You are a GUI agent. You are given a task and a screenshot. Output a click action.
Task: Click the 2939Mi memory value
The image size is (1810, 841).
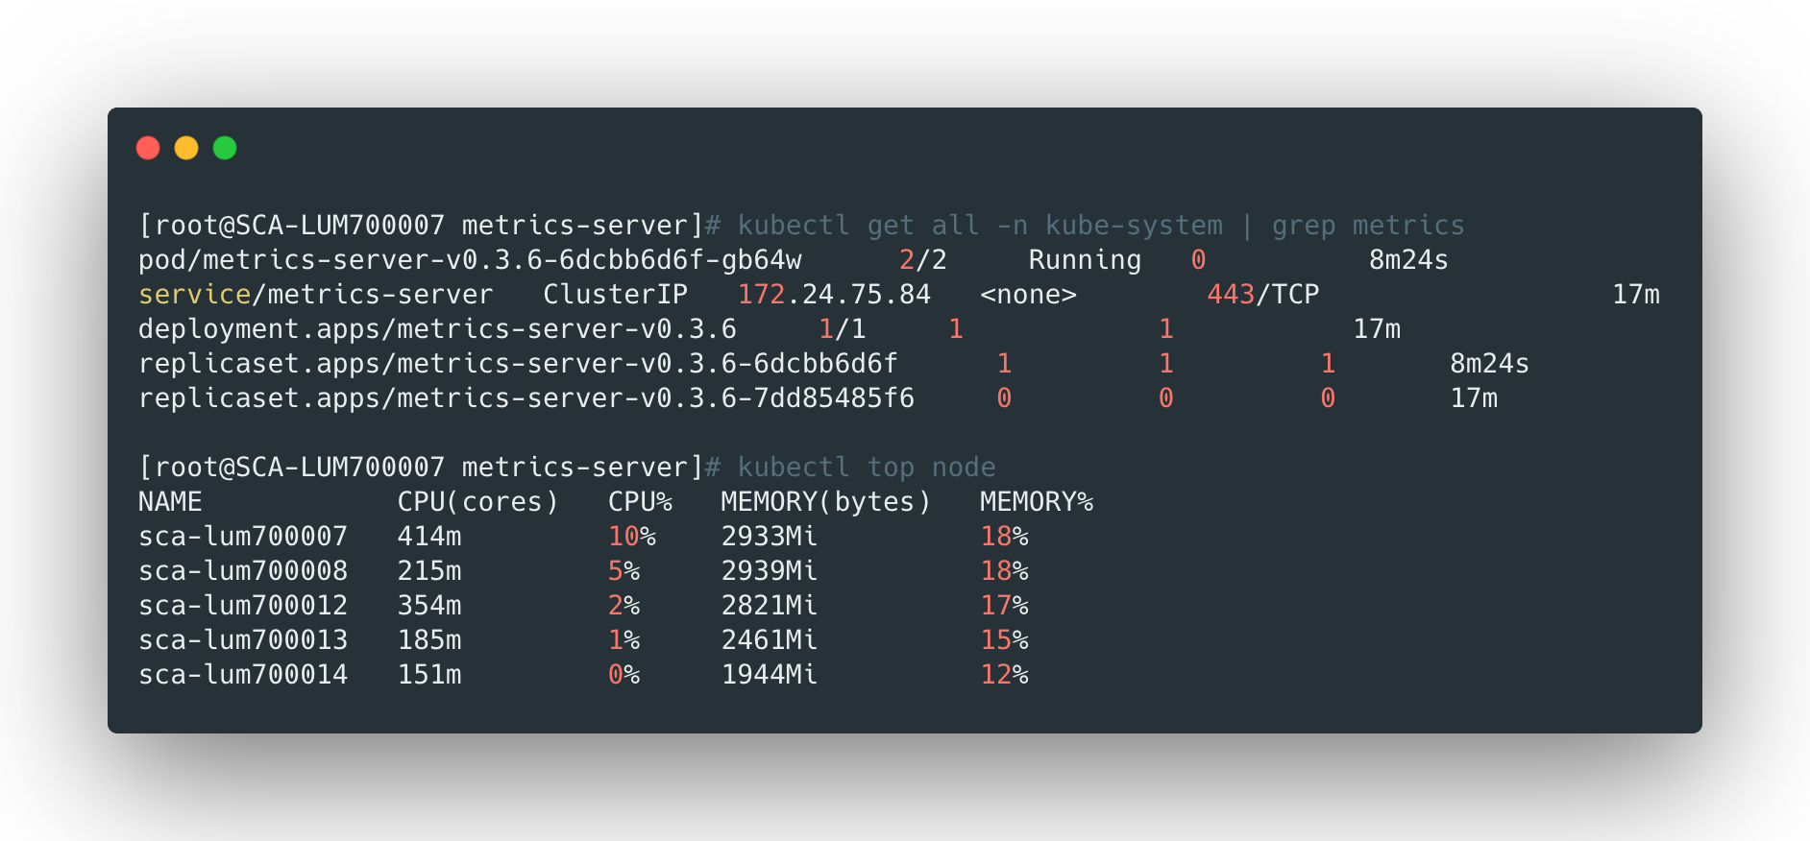769,571
